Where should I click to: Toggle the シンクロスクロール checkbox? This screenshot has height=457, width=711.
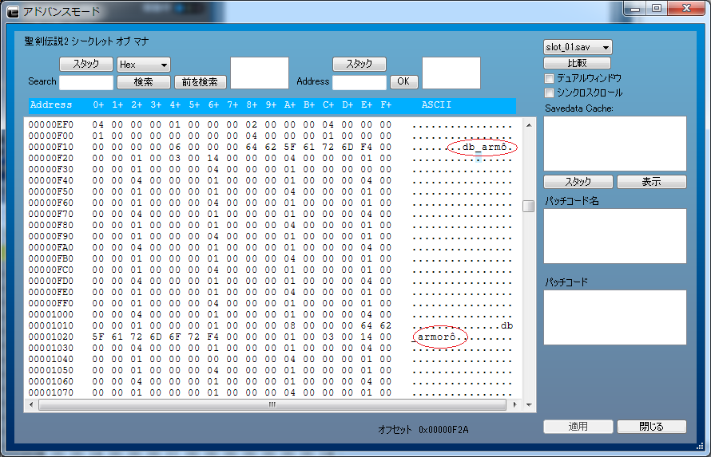pyautogui.click(x=550, y=93)
